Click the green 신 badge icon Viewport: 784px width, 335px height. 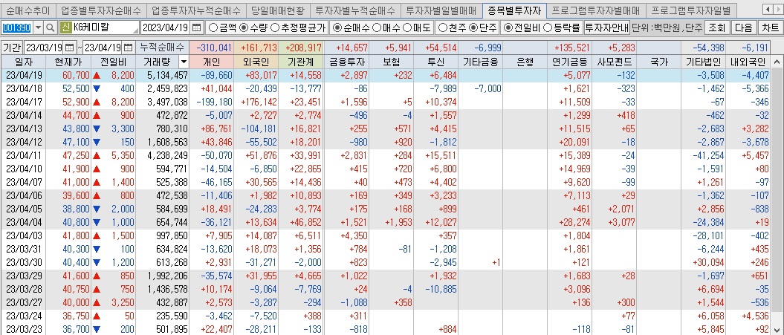pyautogui.click(x=65, y=27)
